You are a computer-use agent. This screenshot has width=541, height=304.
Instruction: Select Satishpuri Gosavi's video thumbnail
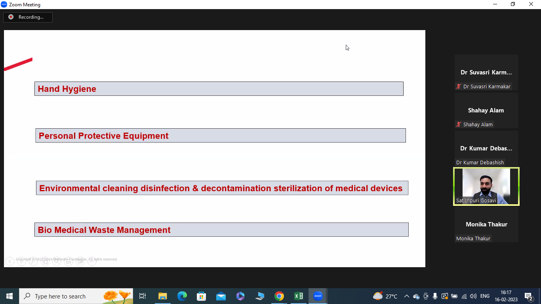486,186
